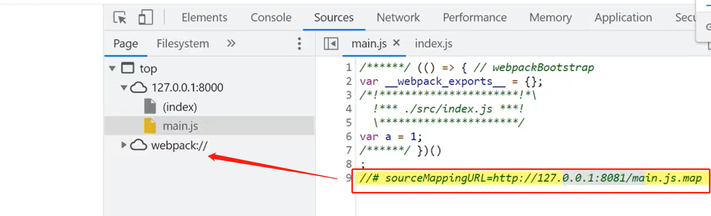Viewport: 711px width, 216px height.
Task: Set breakpoint on line number 2
Action: (x=349, y=81)
